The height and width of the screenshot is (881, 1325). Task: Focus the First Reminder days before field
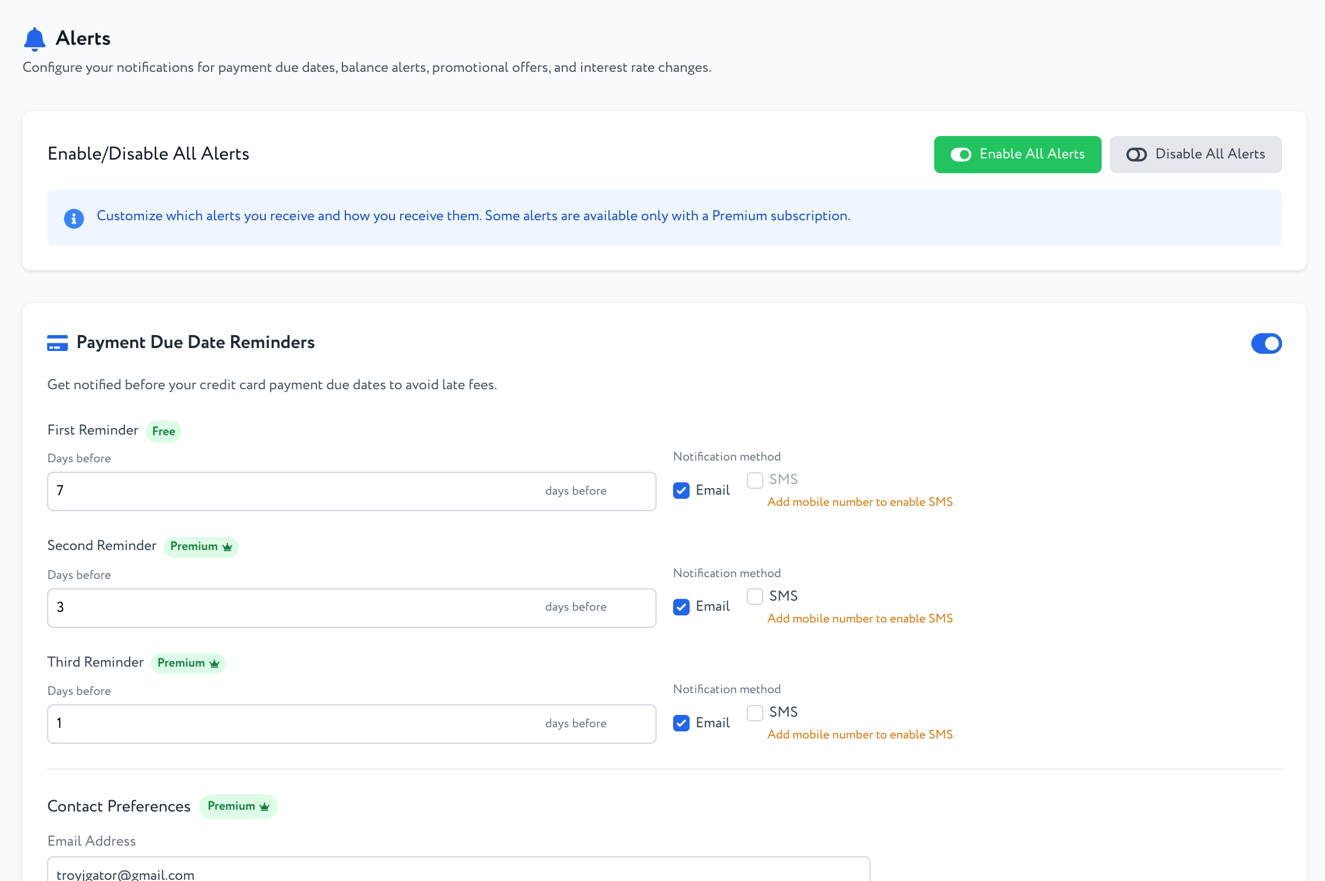pyautogui.click(x=295, y=491)
